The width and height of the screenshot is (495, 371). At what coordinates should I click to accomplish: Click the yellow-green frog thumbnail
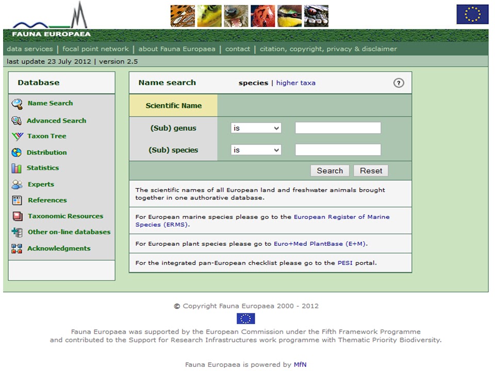209,16
